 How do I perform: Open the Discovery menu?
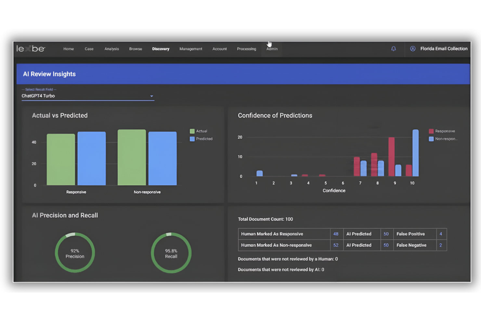point(161,49)
